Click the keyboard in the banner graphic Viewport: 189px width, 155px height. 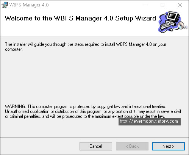point(166,26)
